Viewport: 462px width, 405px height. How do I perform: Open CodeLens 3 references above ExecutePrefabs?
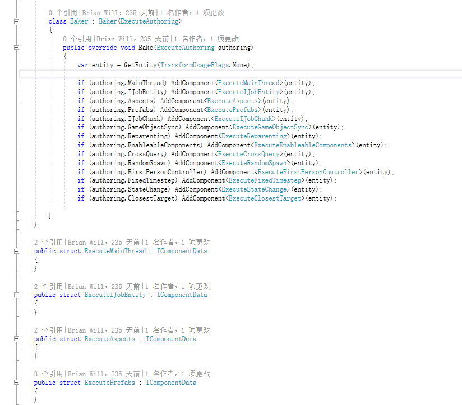tap(48, 374)
